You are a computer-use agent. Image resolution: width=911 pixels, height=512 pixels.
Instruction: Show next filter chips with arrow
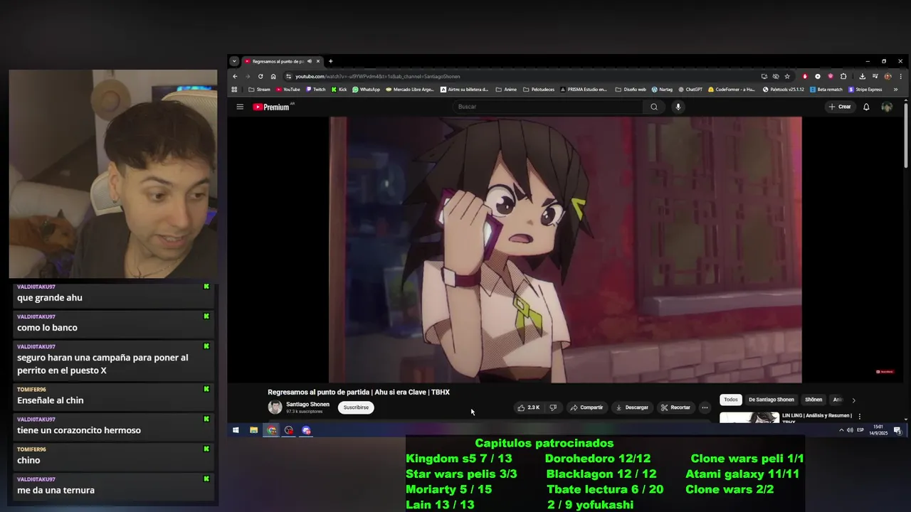coord(853,400)
